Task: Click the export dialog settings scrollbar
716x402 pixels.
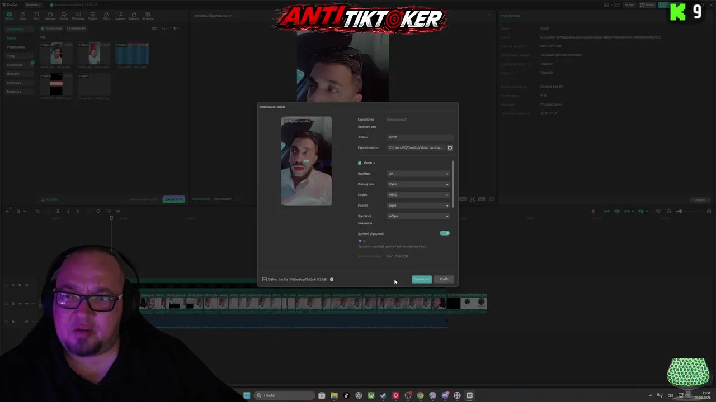Action: click(453, 184)
